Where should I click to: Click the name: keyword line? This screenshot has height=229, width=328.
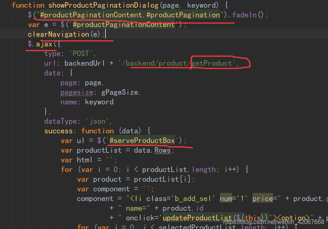pos(87,102)
